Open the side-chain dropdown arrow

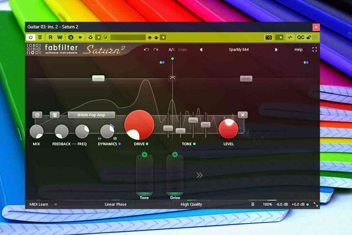point(98,37)
